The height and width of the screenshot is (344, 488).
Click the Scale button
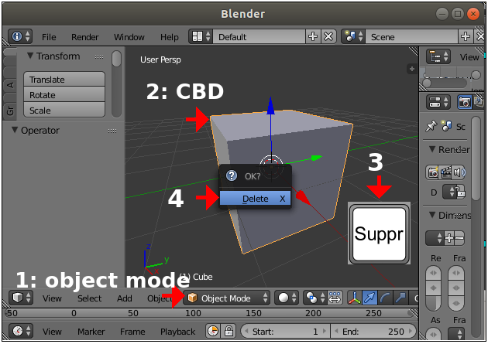64,110
